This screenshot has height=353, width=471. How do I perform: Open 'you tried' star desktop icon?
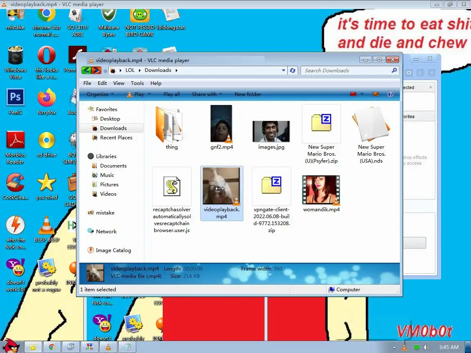click(47, 187)
